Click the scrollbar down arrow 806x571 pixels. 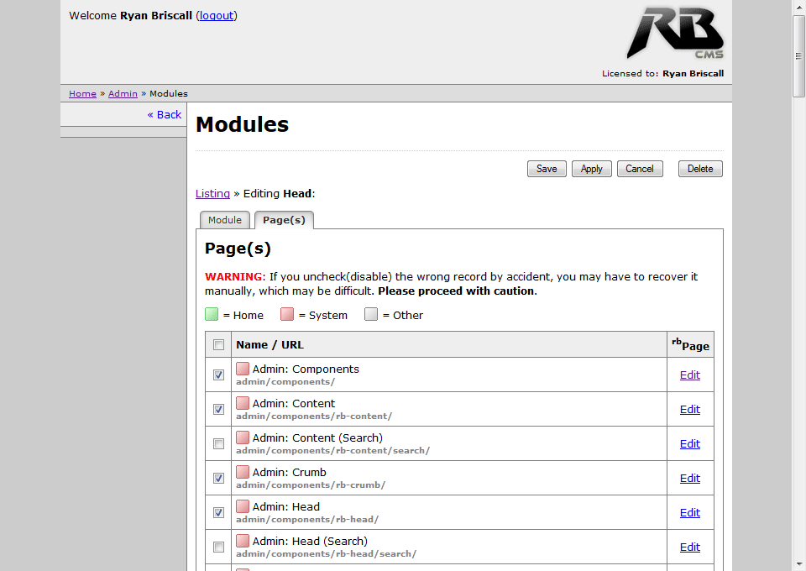(798, 563)
